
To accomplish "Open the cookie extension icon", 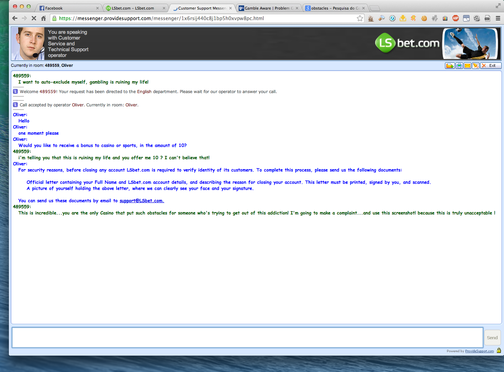I will [x=424, y=18].
